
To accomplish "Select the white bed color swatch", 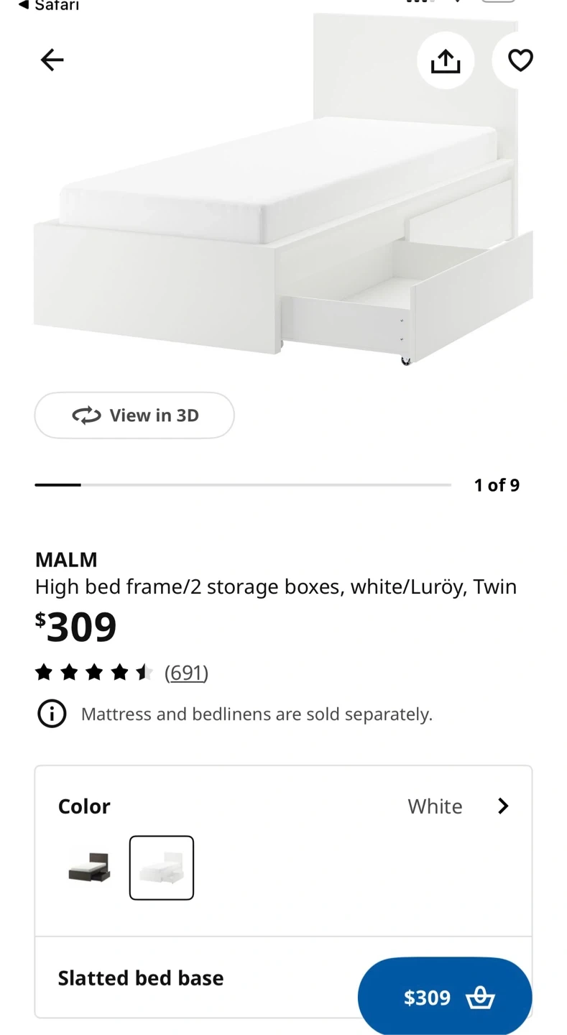I will tap(162, 868).
